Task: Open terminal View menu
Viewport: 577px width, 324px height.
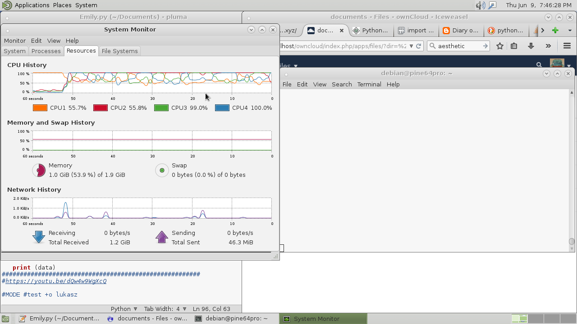Action: [x=320, y=84]
